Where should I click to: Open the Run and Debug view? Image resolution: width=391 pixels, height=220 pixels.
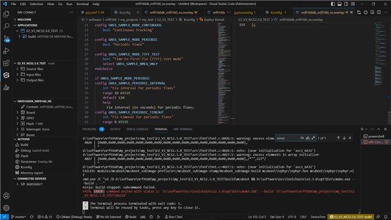coord(6,51)
